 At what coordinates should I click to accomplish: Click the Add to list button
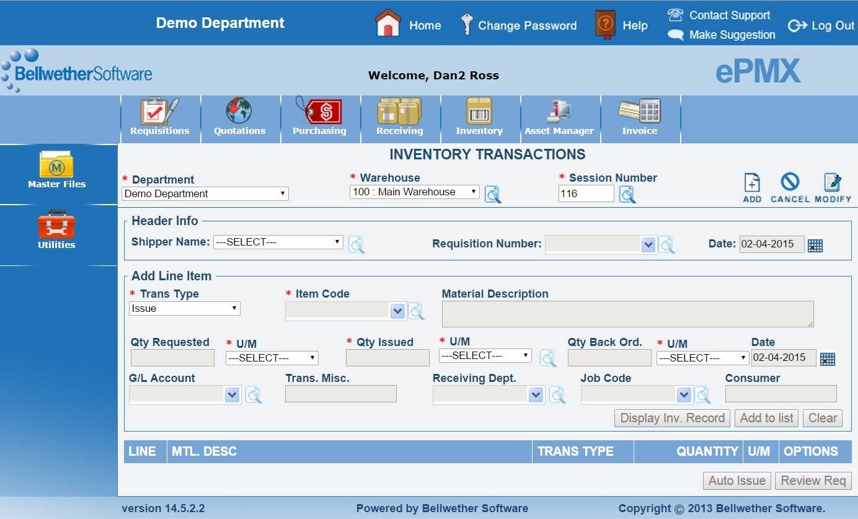point(766,418)
